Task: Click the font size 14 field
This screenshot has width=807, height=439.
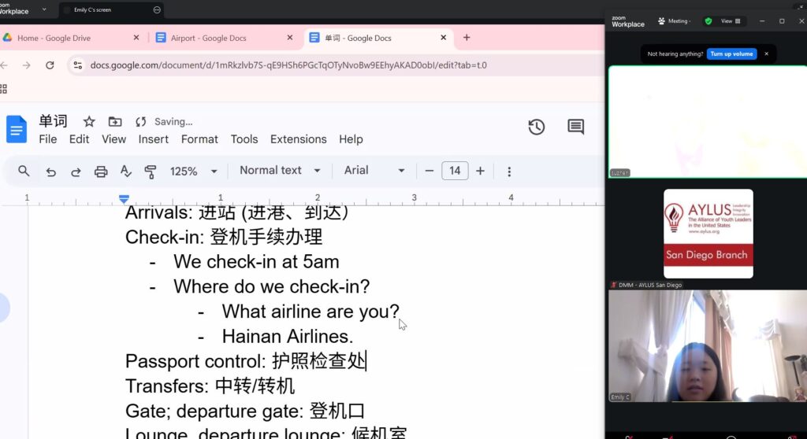Action: click(455, 171)
